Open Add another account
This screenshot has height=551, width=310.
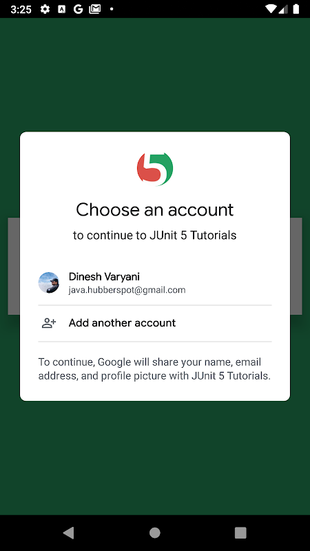pyautogui.click(x=155, y=323)
